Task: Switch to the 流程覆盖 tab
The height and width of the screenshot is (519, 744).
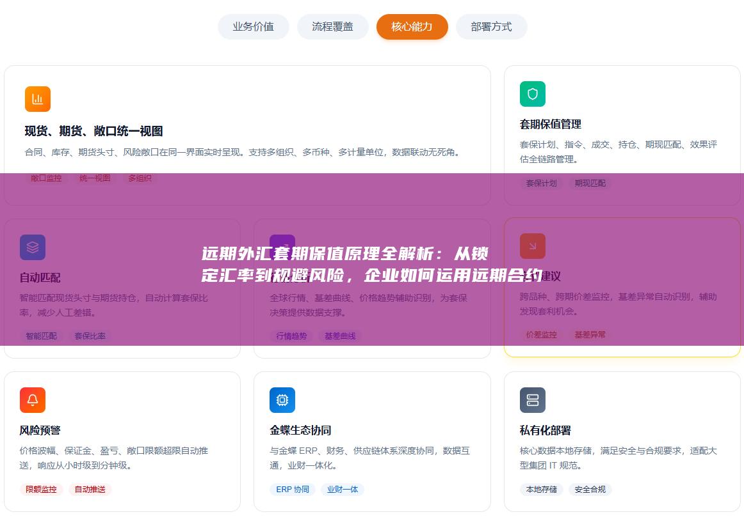Action: [x=332, y=26]
